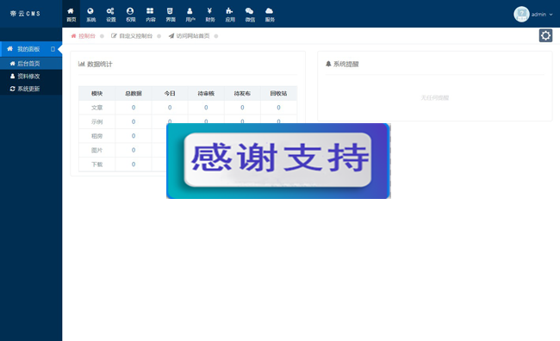The image size is (560, 341).
Task: Switch to the 控制台 tab
Action: 84,35
